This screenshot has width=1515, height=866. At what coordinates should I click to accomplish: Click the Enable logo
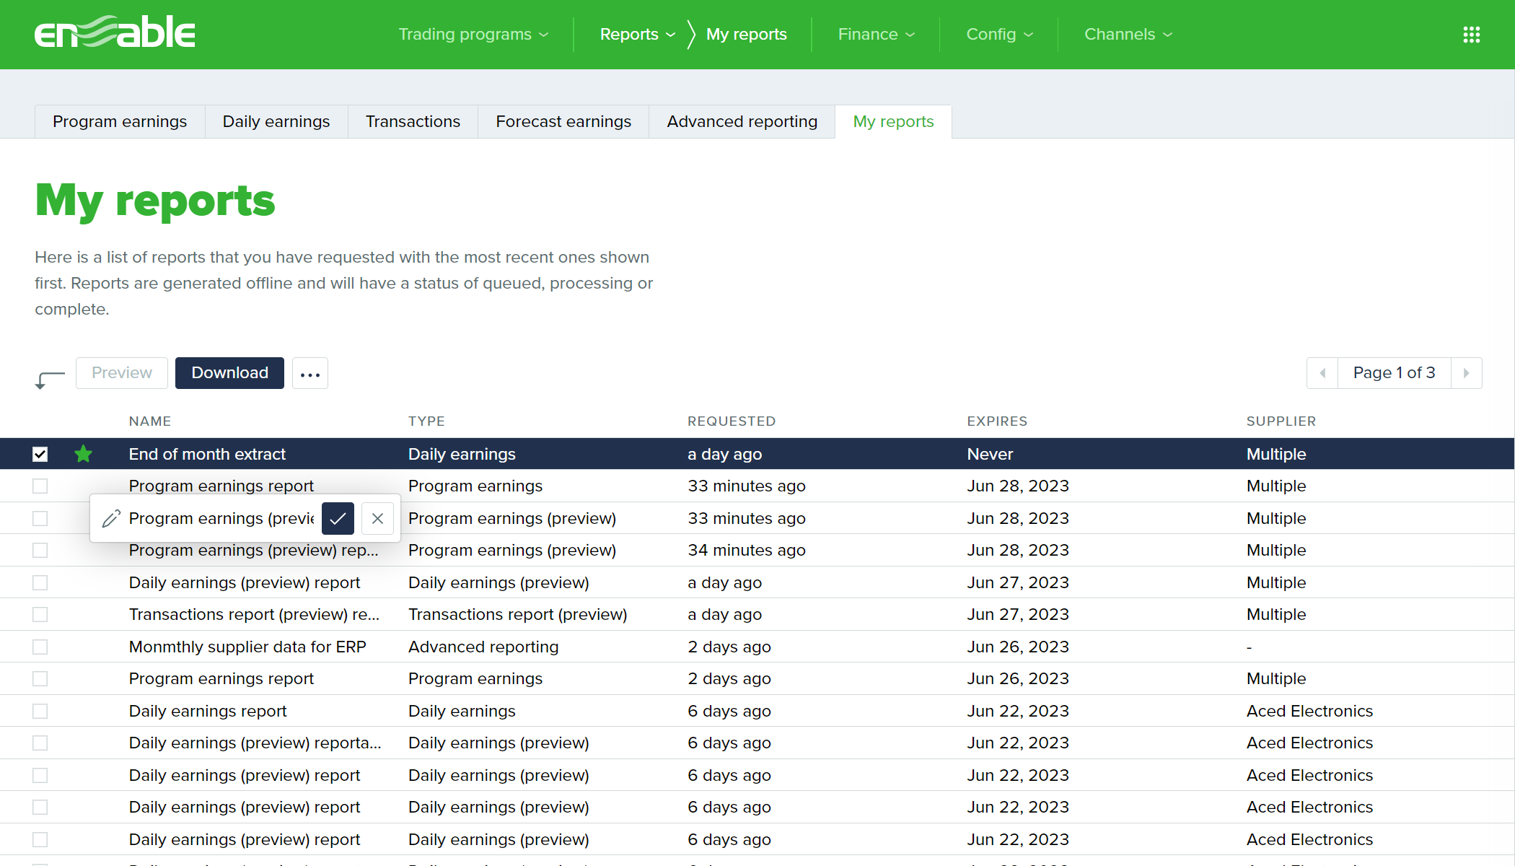115,33
